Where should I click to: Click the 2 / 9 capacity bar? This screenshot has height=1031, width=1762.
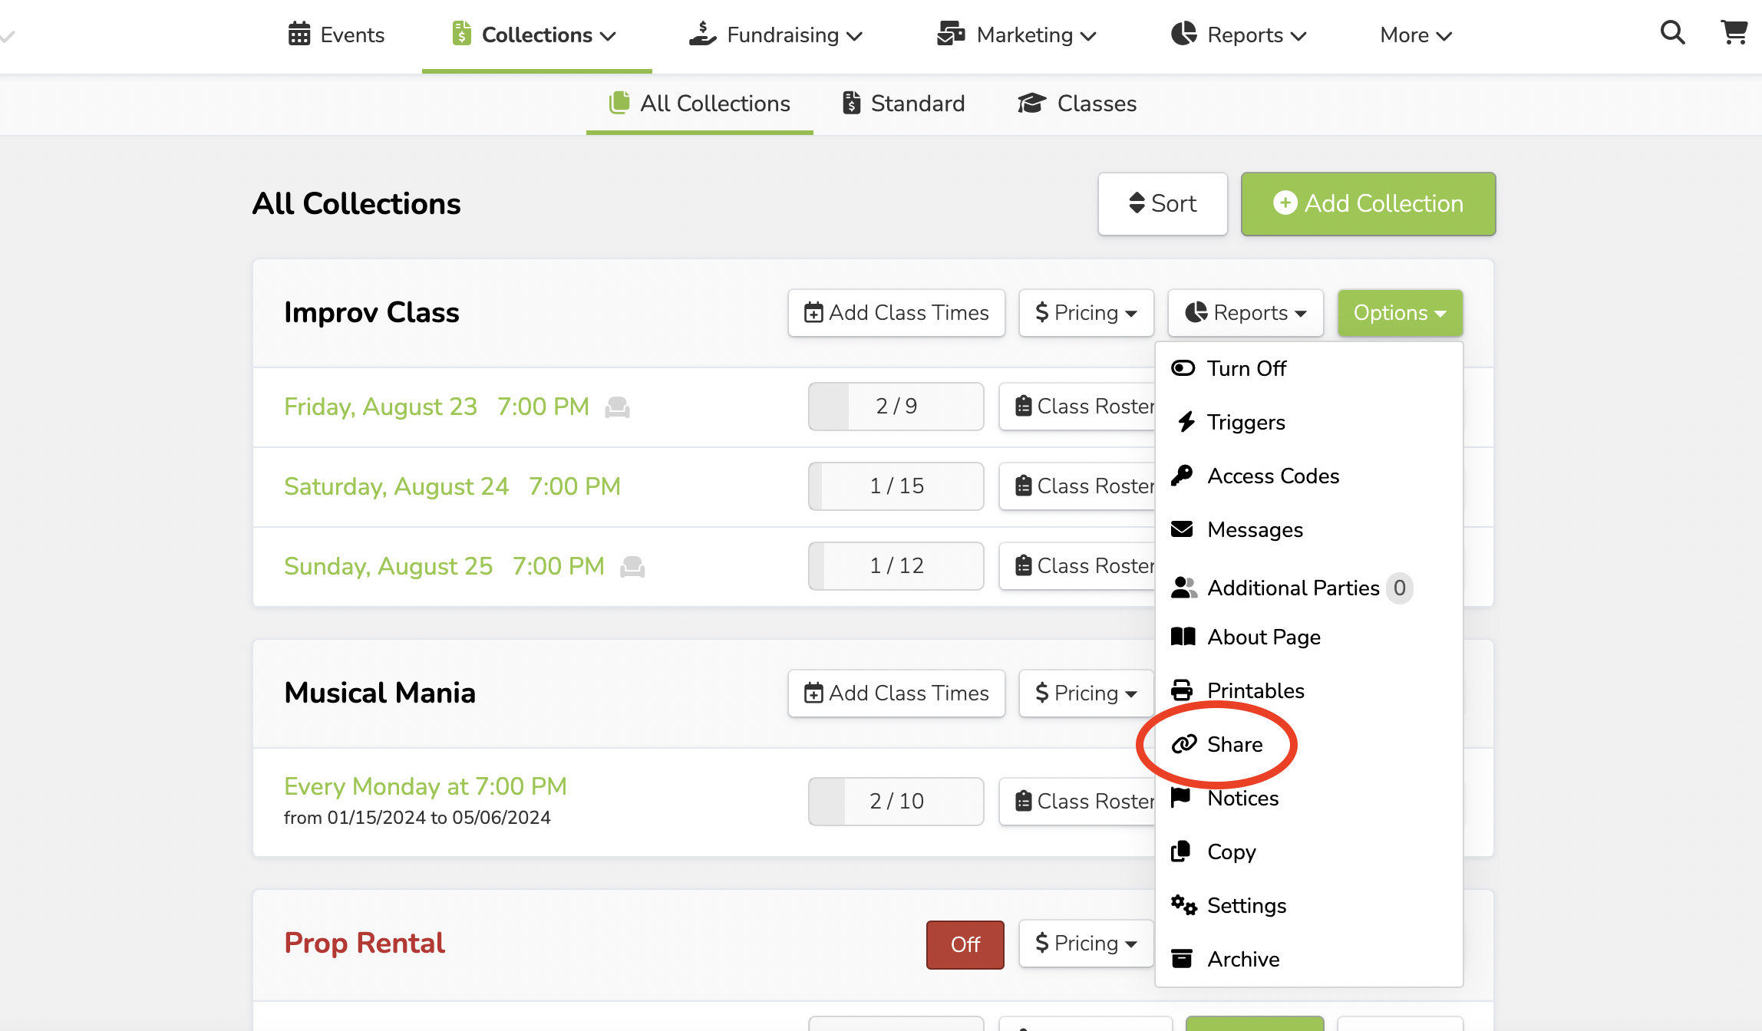pyautogui.click(x=896, y=407)
